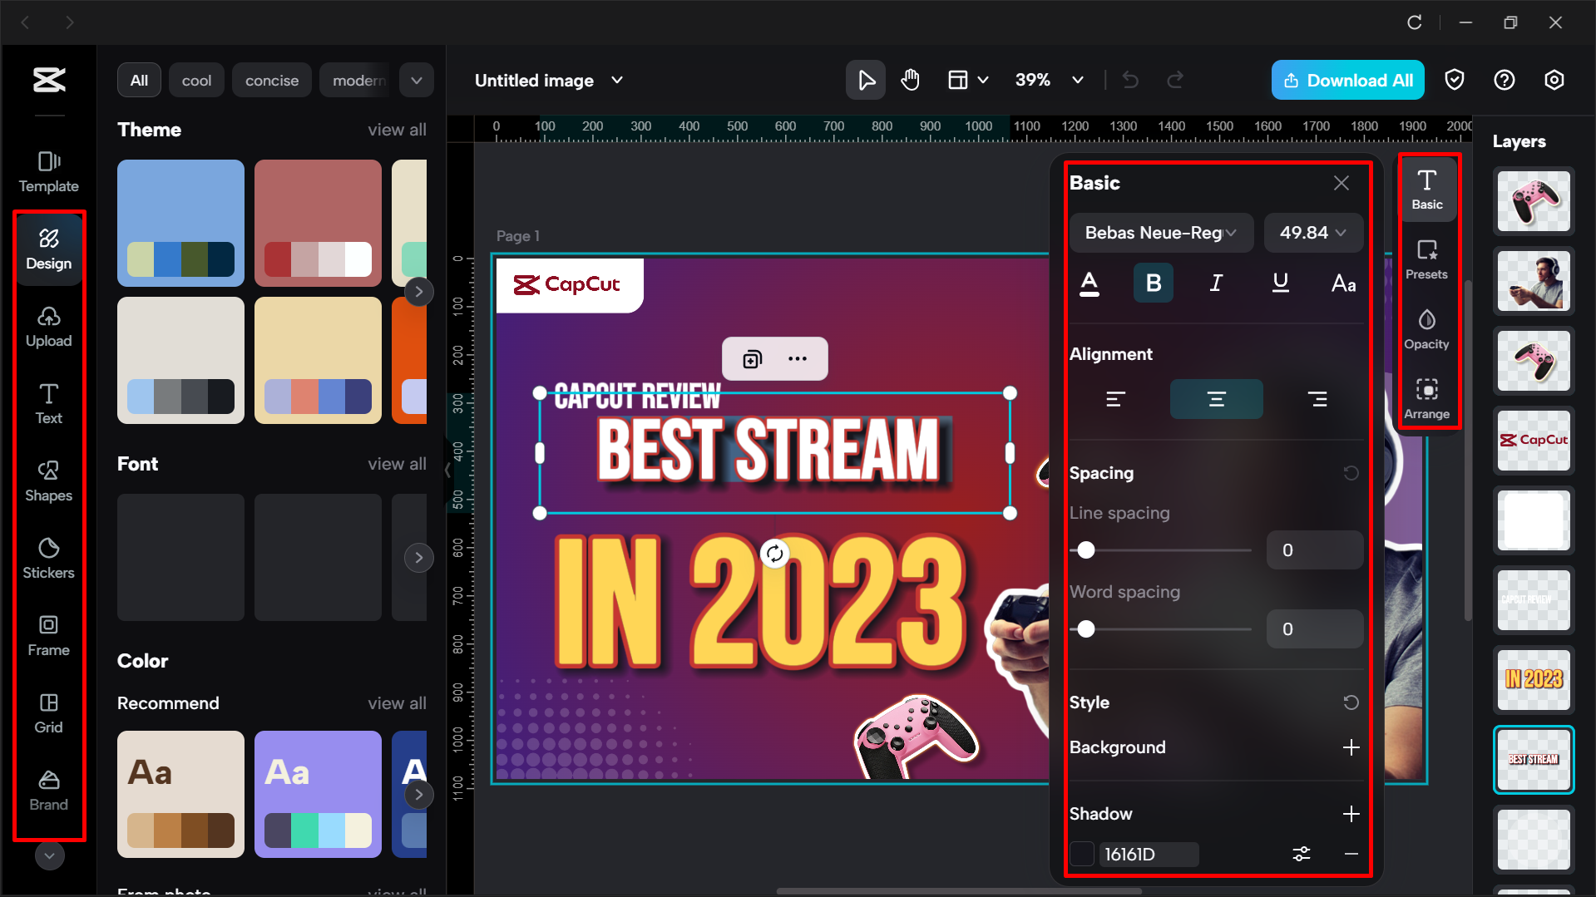Select the concise theme filter
This screenshot has height=897, width=1596.
tap(271, 80)
